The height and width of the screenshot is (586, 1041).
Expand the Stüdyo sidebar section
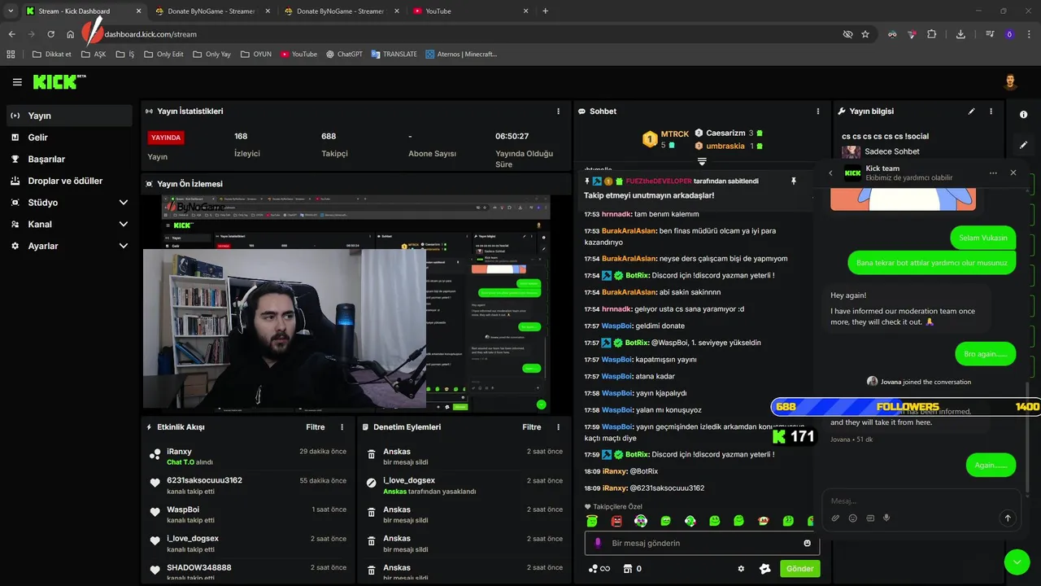click(x=124, y=203)
